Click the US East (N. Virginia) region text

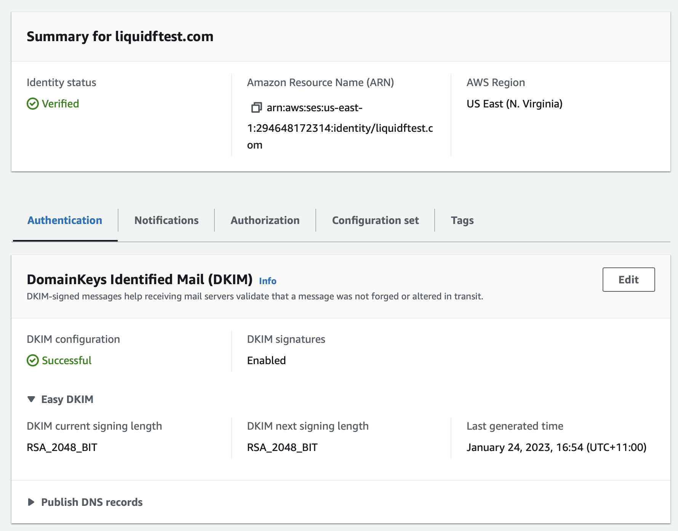tap(515, 103)
